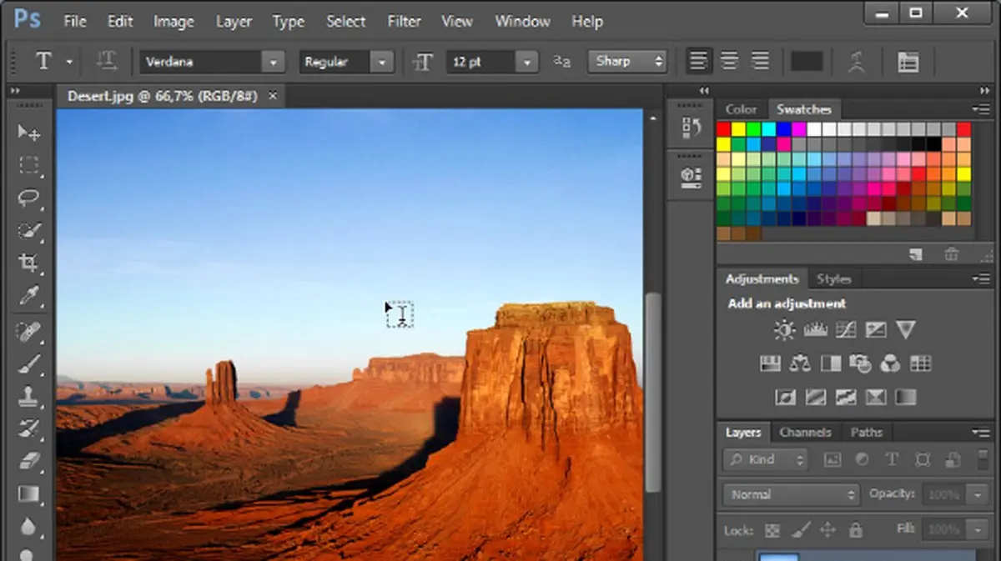1001x561 pixels.
Task: Toggle the character and paragraph panels
Action: [x=908, y=62]
